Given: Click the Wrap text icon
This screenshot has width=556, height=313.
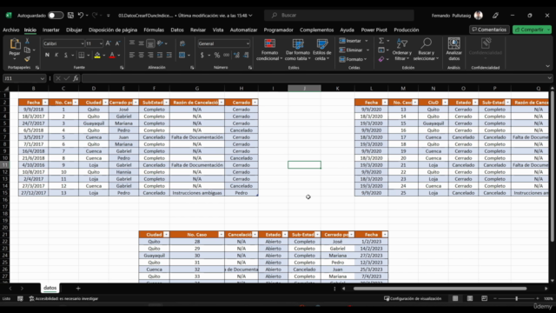Looking at the screenshot, I should pos(182,43).
